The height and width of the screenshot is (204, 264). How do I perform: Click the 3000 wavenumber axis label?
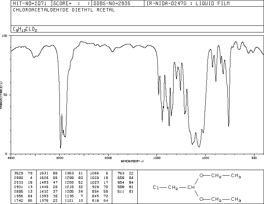59,158
